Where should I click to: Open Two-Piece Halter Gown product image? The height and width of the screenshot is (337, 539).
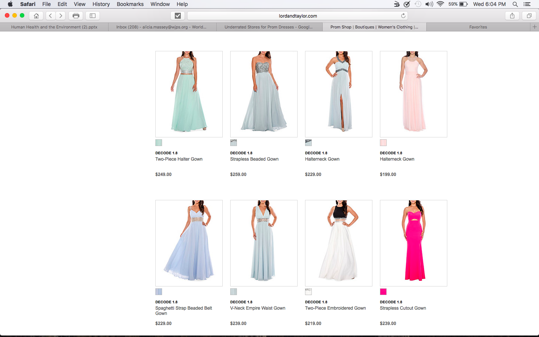189,94
